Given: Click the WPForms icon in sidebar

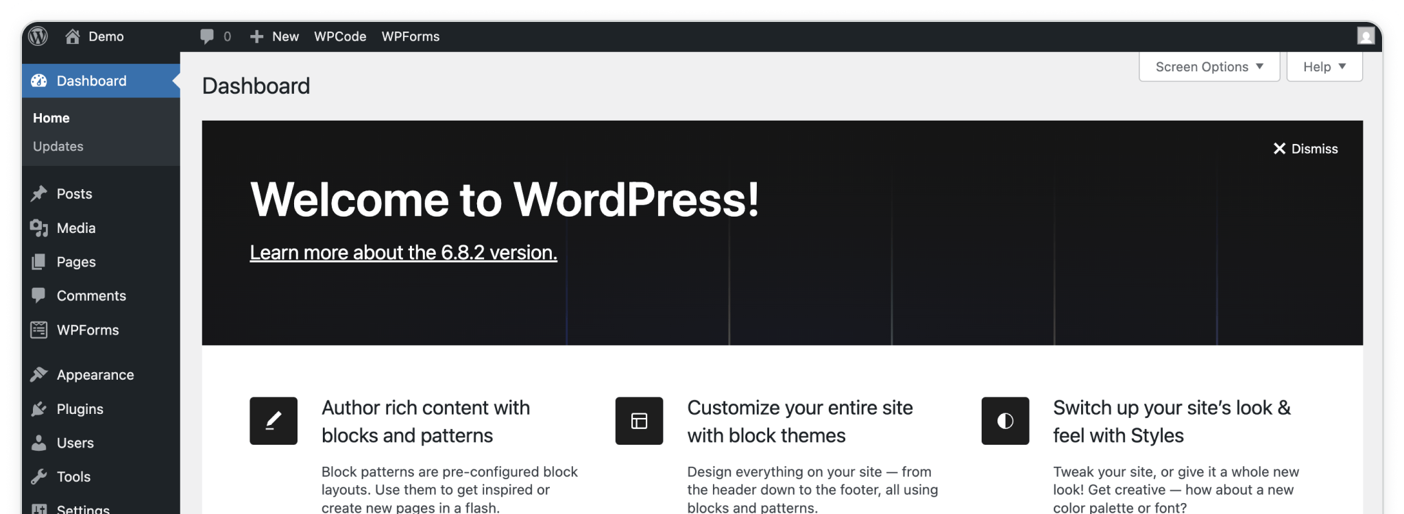Looking at the screenshot, I should (39, 330).
